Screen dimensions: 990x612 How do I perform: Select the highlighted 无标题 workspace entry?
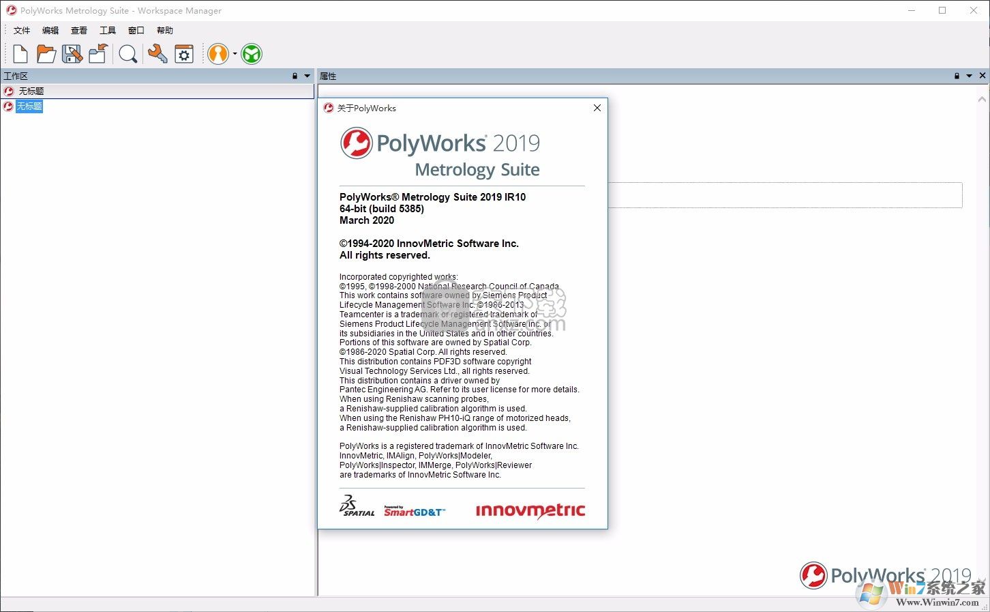point(30,106)
